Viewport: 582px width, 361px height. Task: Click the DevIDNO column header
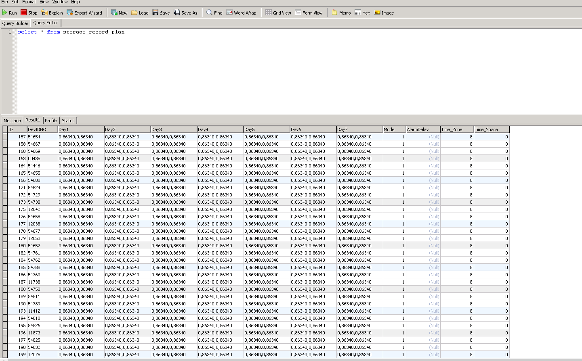42,129
